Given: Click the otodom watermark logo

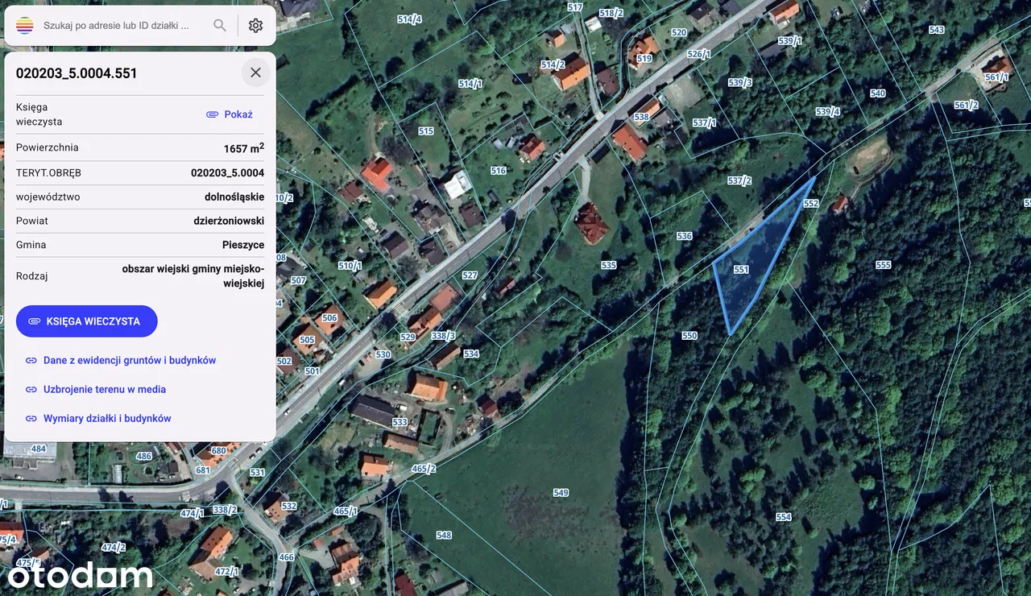Looking at the screenshot, I should pos(80,575).
